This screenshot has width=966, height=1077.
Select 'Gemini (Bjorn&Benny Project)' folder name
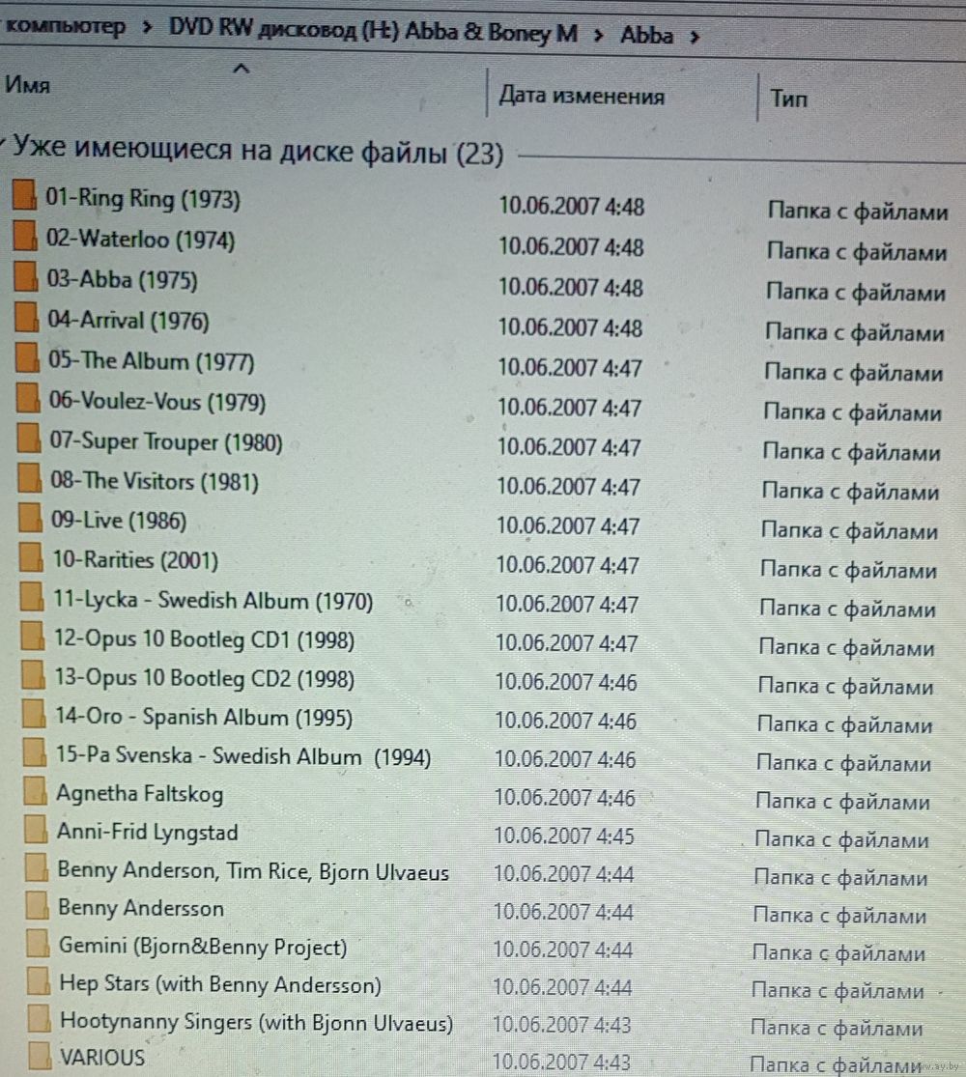pyautogui.click(x=204, y=947)
